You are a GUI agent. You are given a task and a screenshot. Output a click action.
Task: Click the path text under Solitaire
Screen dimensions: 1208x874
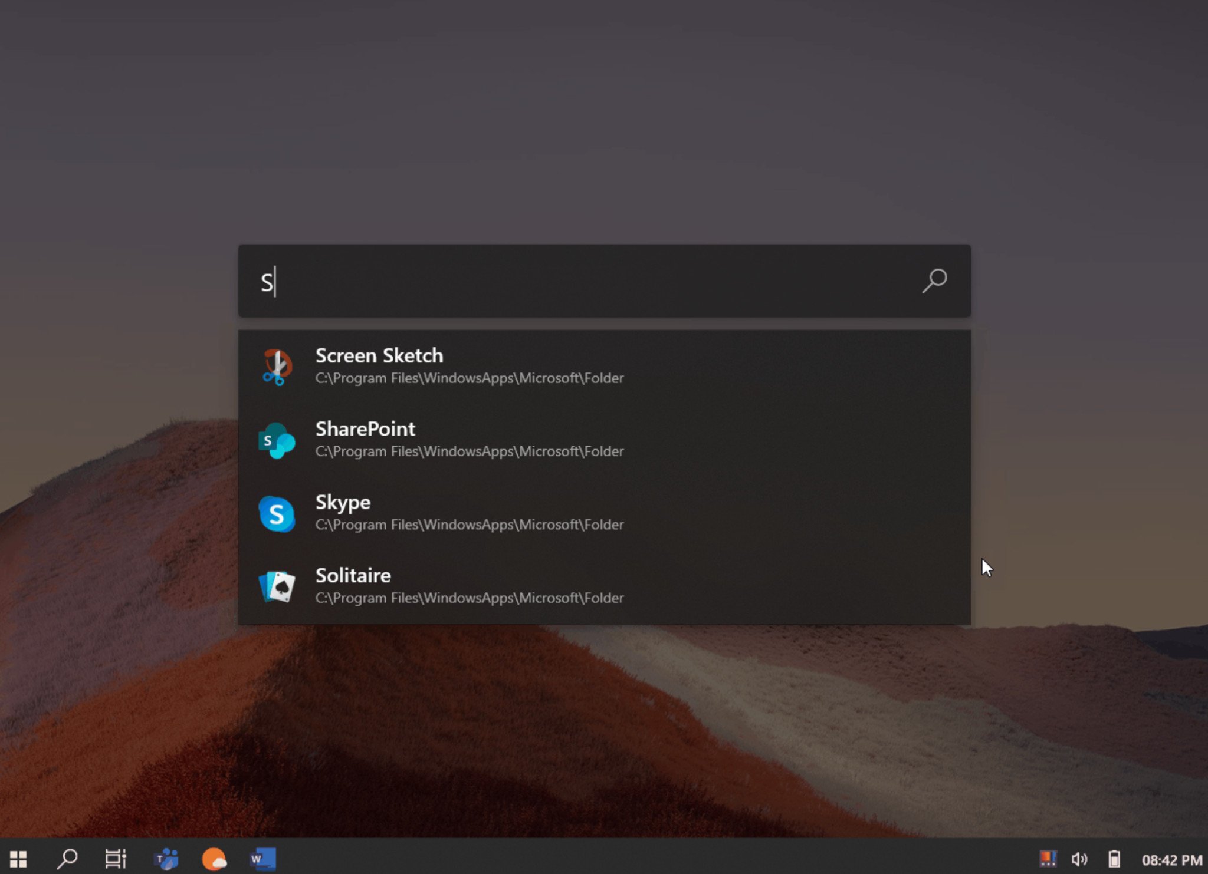pos(470,598)
